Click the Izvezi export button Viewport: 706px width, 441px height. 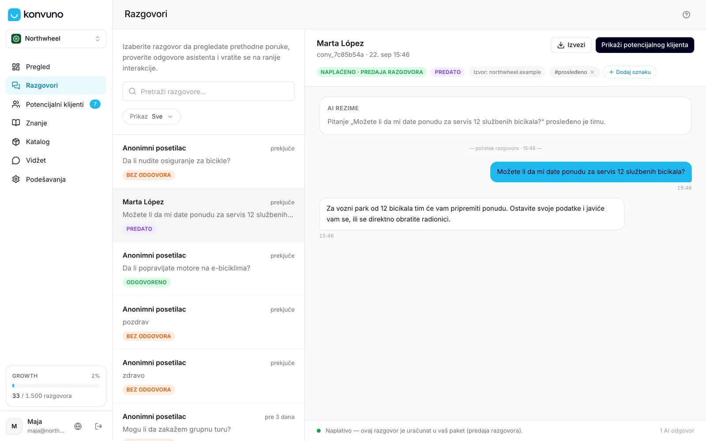point(571,45)
